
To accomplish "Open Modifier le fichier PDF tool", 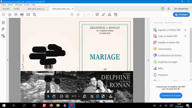I will click(169, 43).
